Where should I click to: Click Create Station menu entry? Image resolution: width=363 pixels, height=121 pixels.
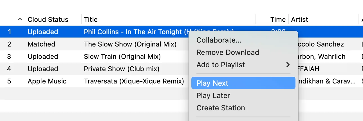pos(221,108)
